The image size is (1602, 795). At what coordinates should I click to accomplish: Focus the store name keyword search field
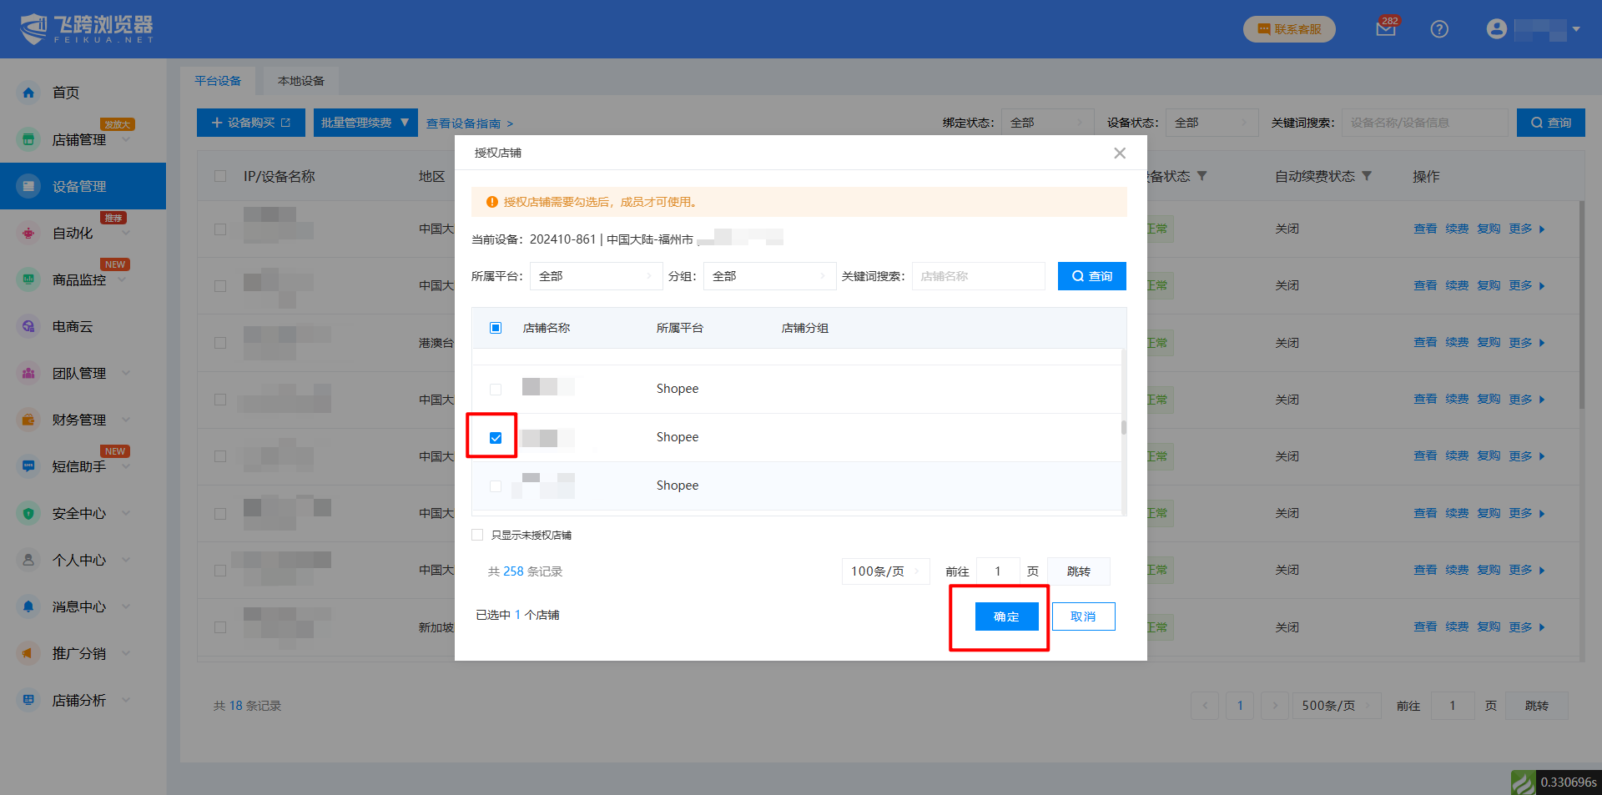pyautogui.click(x=978, y=276)
